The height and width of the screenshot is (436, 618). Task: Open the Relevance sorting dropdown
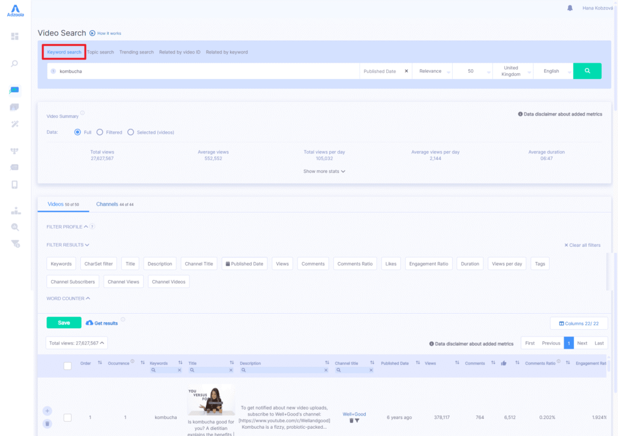pos(430,70)
